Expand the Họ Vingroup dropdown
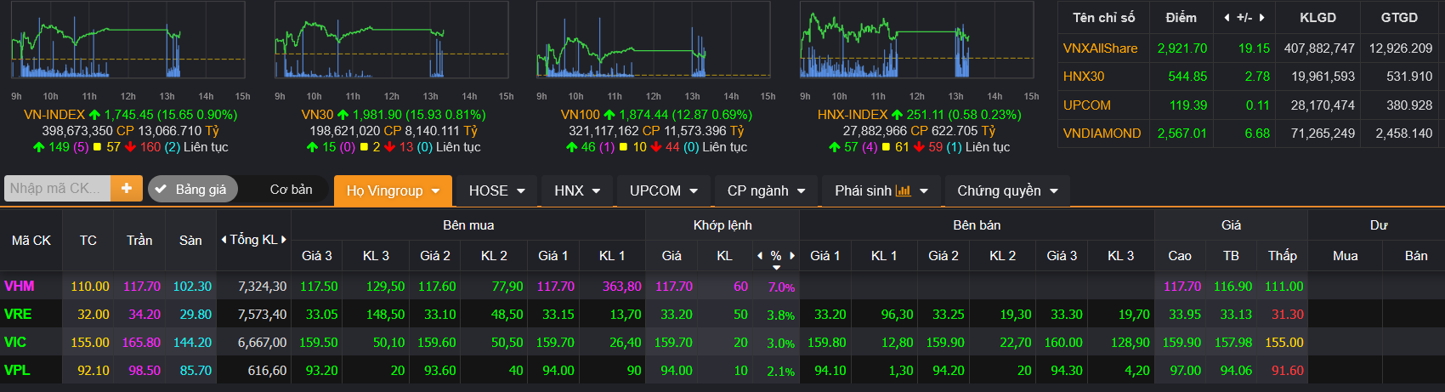This screenshot has width=1445, height=392. tap(393, 190)
